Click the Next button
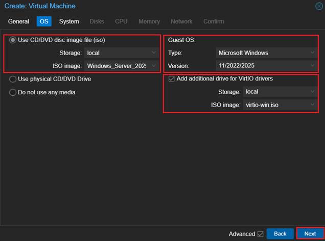Image resolution: width=325 pixels, height=241 pixels. (310, 233)
